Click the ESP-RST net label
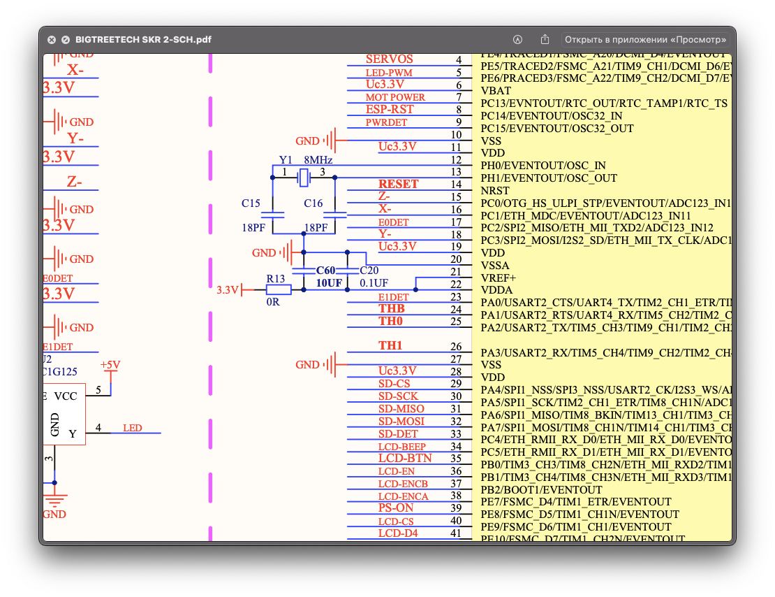Viewport: 775px width, 597px height. point(389,110)
